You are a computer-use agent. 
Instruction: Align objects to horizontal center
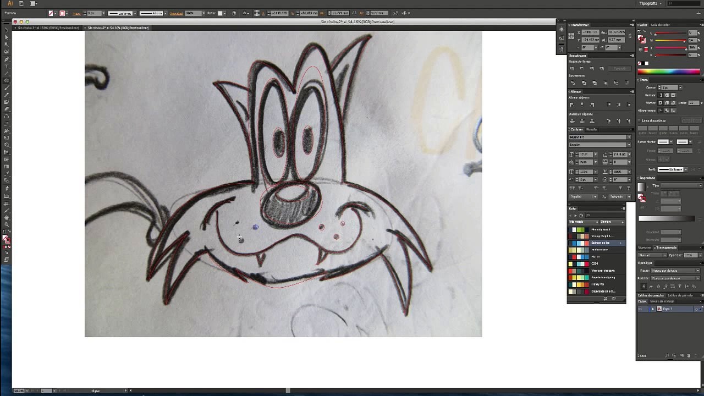click(582, 105)
